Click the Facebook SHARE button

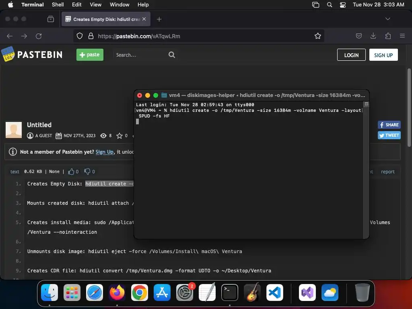pyautogui.click(x=389, y=125)
